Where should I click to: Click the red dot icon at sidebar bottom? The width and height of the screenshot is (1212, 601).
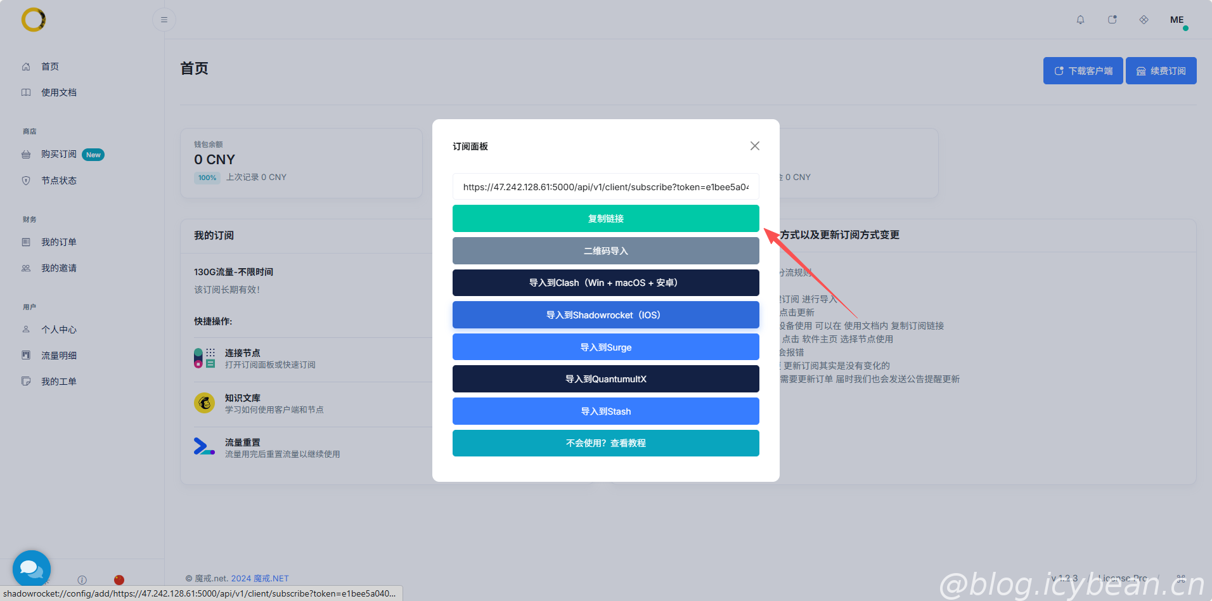coord(119,579)
